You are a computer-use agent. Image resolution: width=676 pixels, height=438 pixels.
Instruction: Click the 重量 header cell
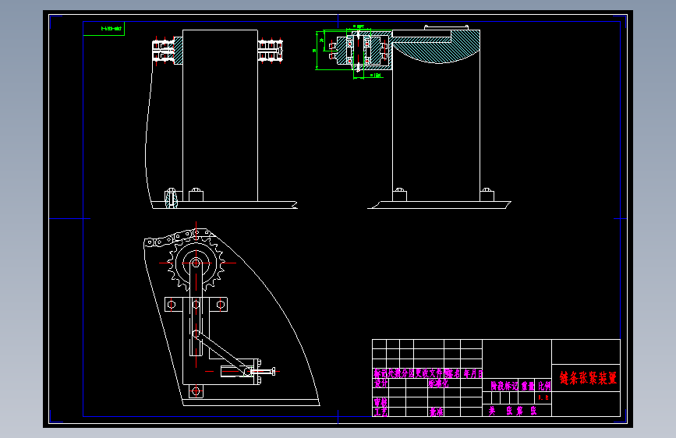coord(528,386)
